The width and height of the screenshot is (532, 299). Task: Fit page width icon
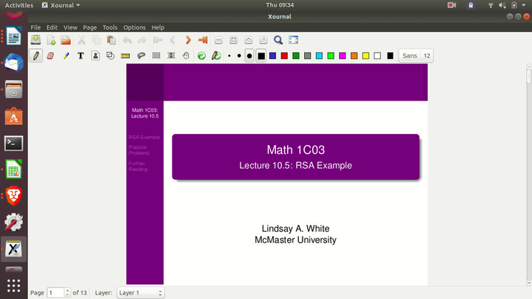pos(233,40)
